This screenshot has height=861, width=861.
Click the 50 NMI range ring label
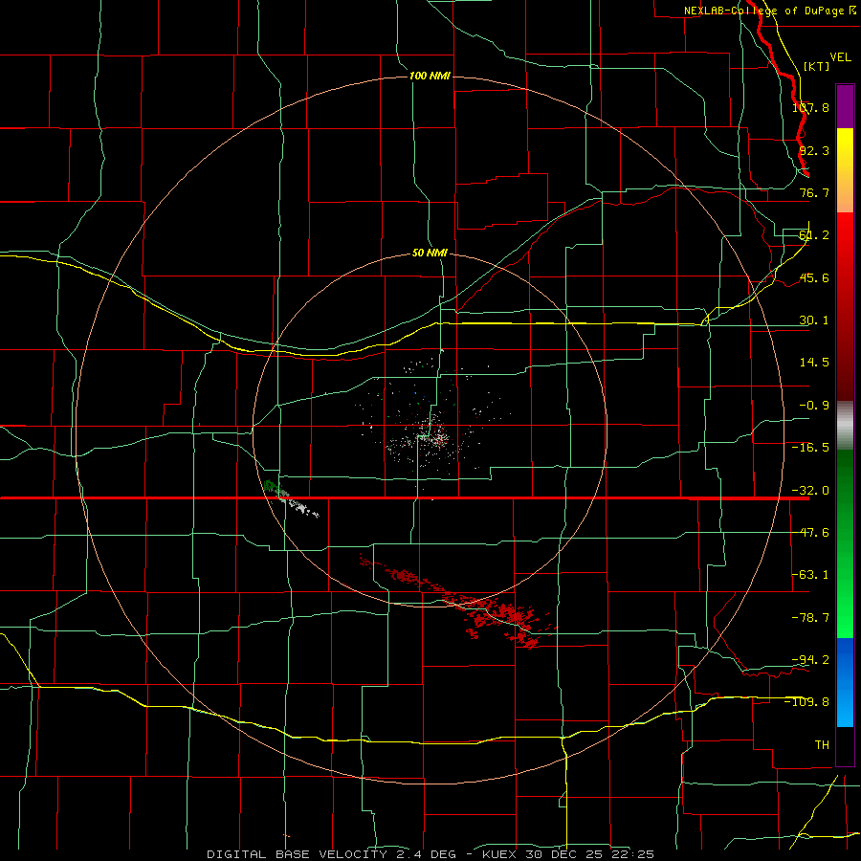point(430,254)
